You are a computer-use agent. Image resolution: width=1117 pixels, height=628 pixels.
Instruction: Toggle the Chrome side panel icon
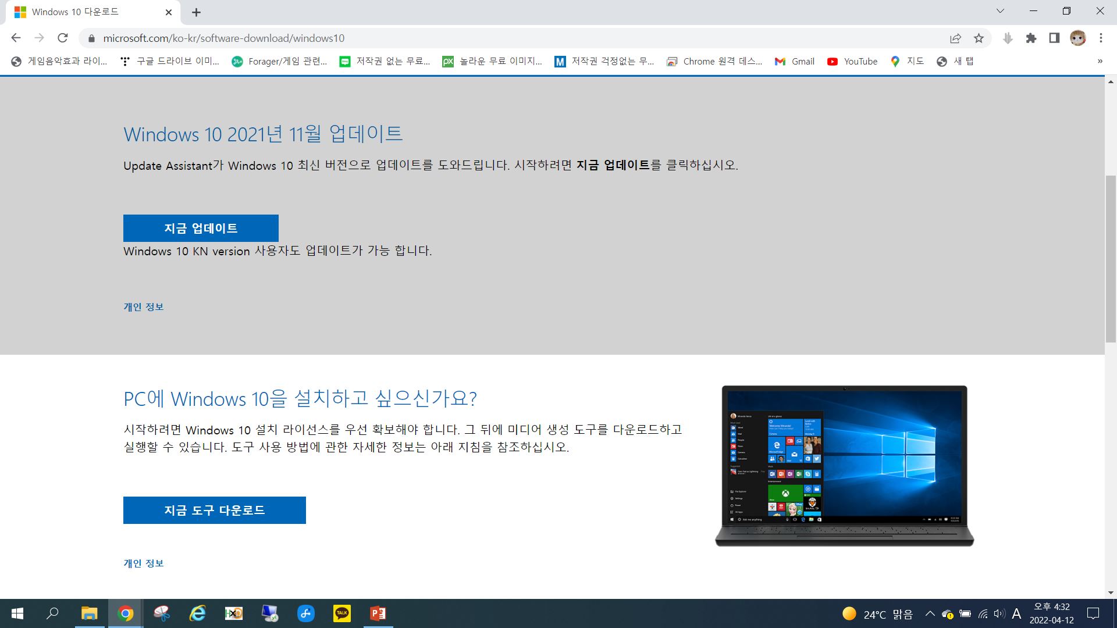(x=1054, y=38)
